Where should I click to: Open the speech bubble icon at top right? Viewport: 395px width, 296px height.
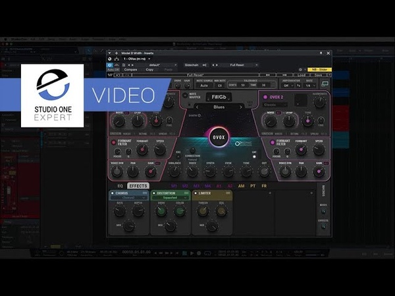click(325, 84)
